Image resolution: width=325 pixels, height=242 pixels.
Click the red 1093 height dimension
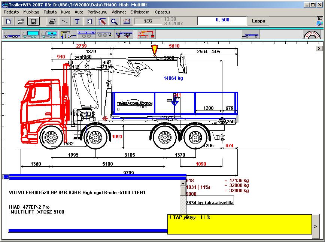pyautogui.click(x=117, y=137)
